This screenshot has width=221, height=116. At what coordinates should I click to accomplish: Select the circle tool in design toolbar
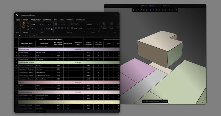[x=144, y=10]
